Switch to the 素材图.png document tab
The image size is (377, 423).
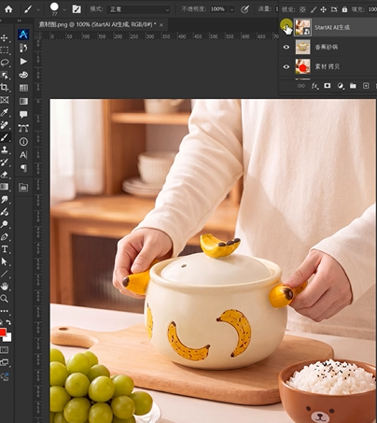pos(97,24)
